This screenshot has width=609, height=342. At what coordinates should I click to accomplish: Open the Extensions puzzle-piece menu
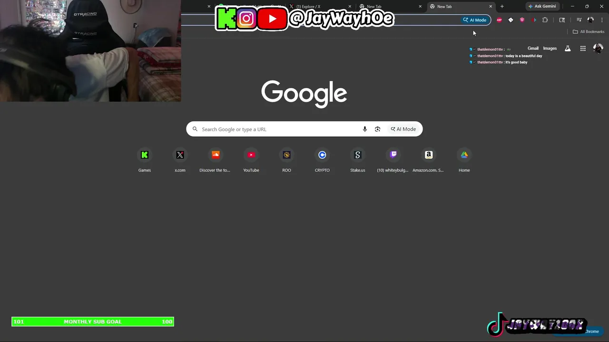pyautogui.click(x=545, y=20)
